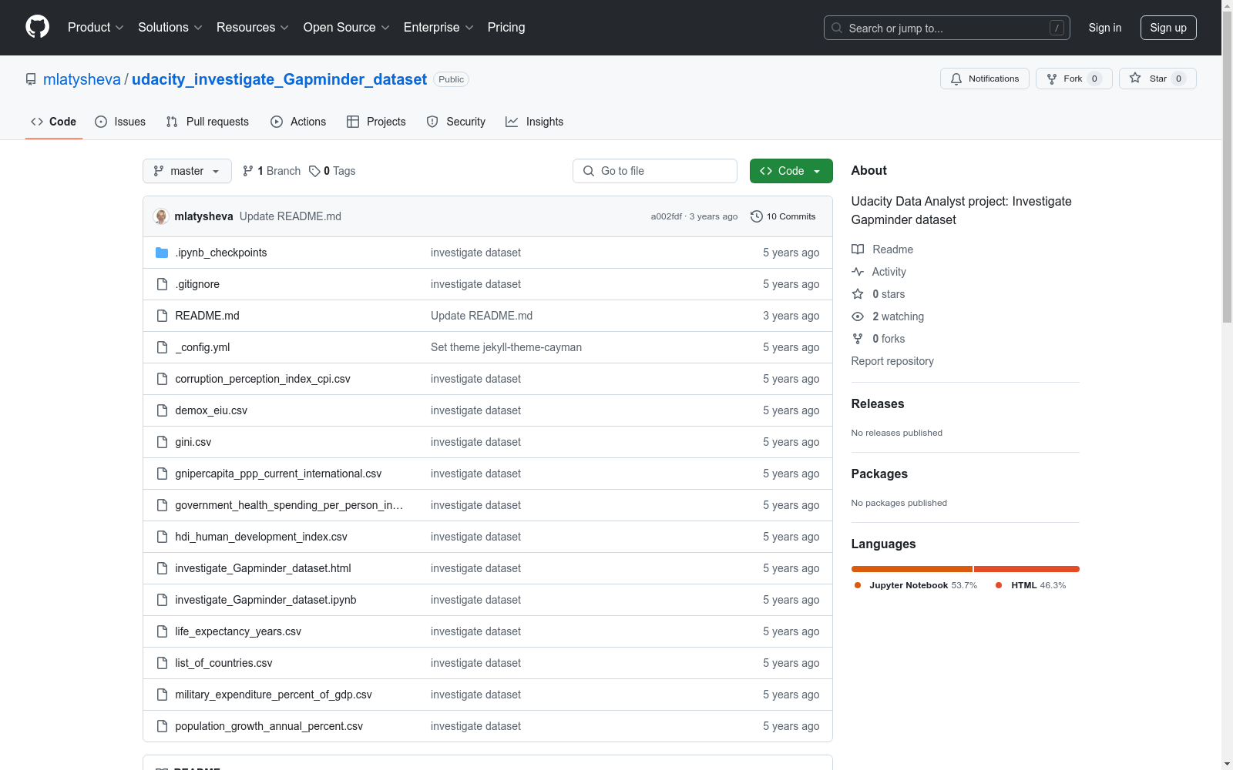This screenshot has height=770, width=1233.
Task: Click the file icon next to _config.yml
Action: click(162, 347)
